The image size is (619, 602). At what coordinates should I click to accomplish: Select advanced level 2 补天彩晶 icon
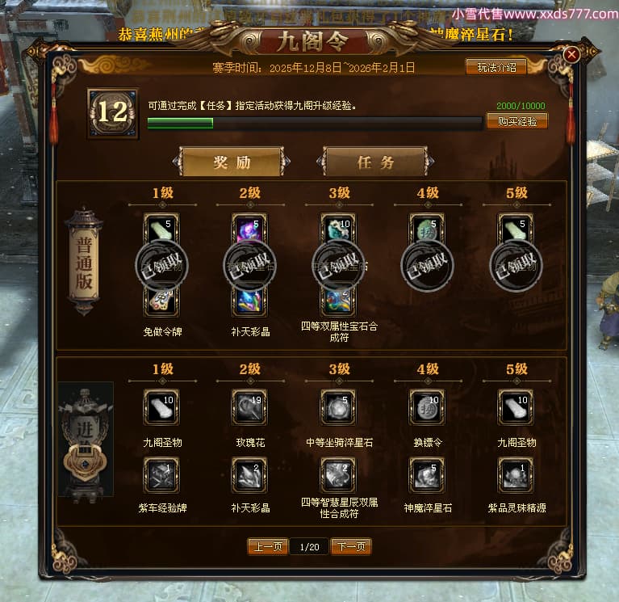click(x=249, y=475)
